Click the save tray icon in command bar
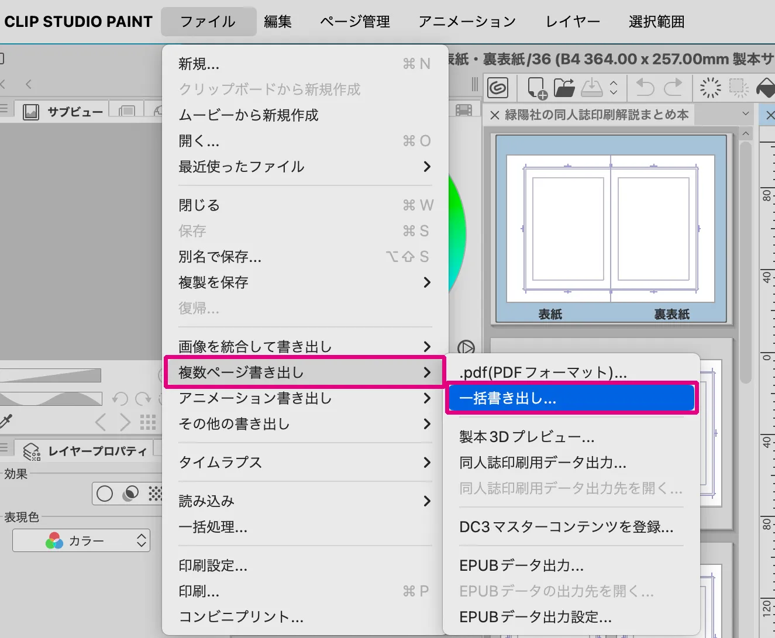775x638 pixels. tap(591, 88)
